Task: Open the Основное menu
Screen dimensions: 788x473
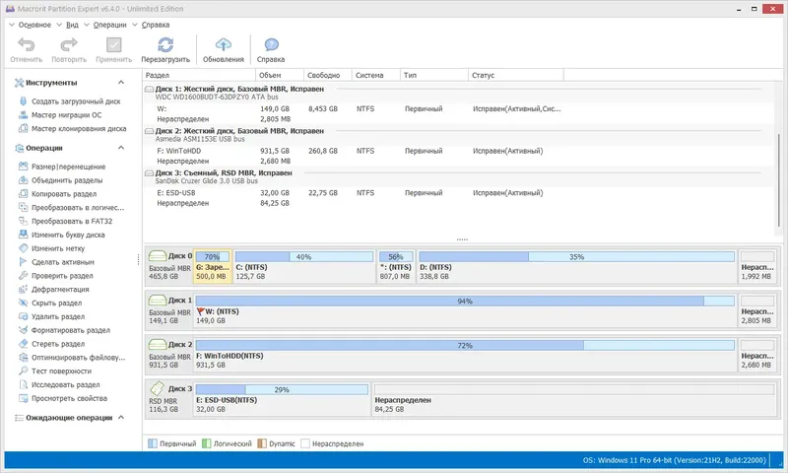Action: coord(34,25)
